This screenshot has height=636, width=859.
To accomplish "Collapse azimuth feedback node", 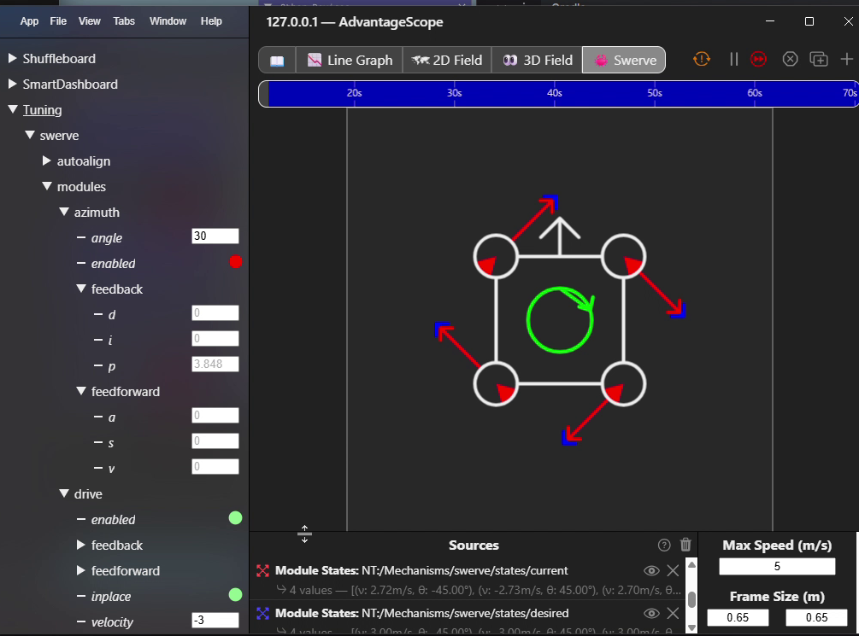I will pyautogui.click(x=81, y=289).
